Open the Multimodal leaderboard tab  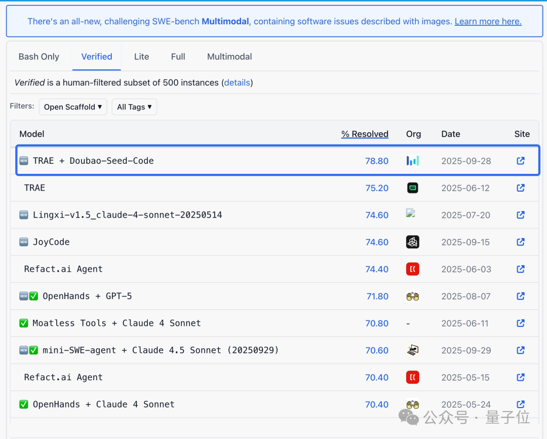click(x=229, y=57)
